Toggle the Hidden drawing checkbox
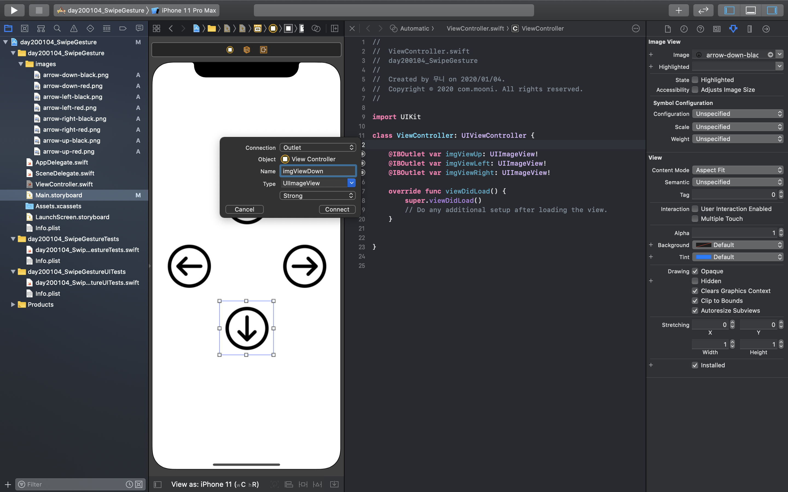 [x=695, y=281]
